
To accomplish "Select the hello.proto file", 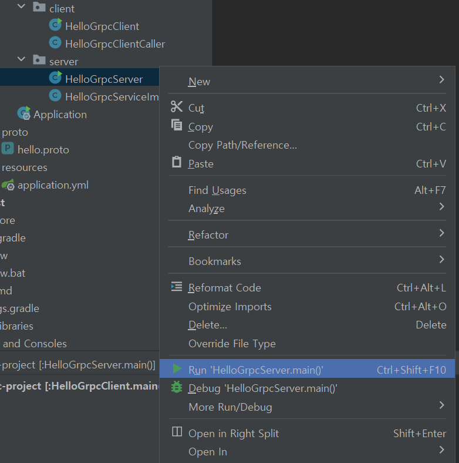I will pos(43,150).
